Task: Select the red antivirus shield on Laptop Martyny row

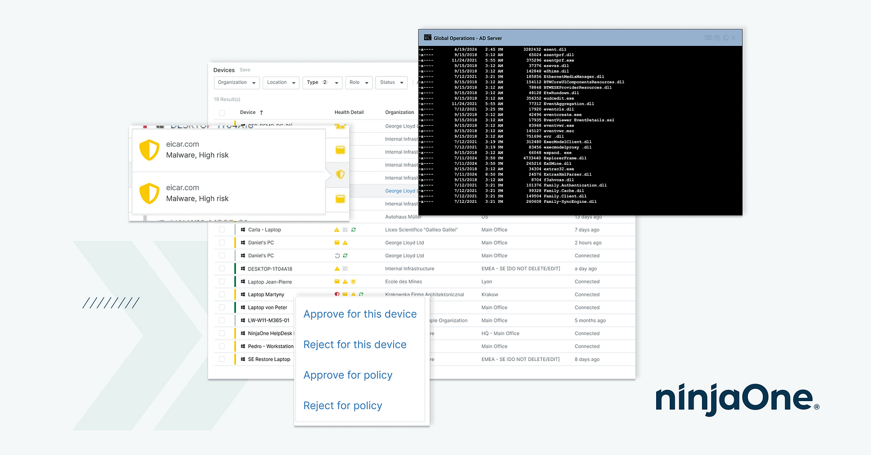Action: 337,294
